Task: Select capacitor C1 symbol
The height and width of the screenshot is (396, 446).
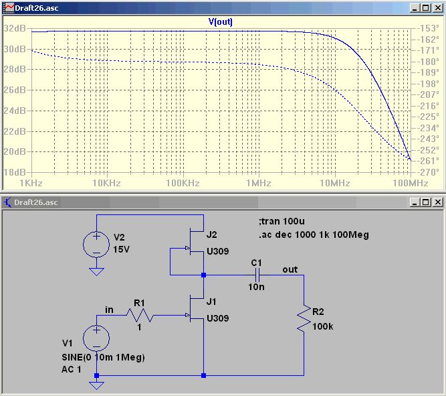Action: click(257, 275)
